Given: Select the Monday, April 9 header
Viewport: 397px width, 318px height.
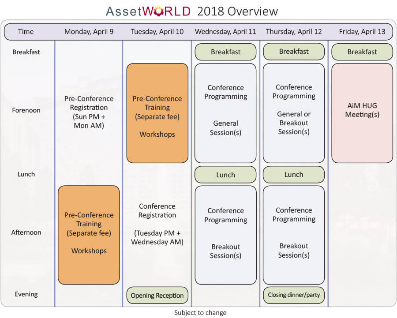Looking at the screenshot, I should (x=89, y=32).
